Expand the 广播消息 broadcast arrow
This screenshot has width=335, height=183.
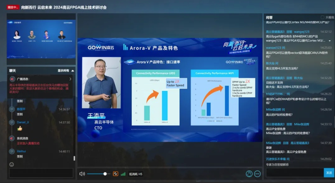point(70,79)
